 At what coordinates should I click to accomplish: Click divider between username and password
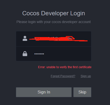tap(54, 46)
